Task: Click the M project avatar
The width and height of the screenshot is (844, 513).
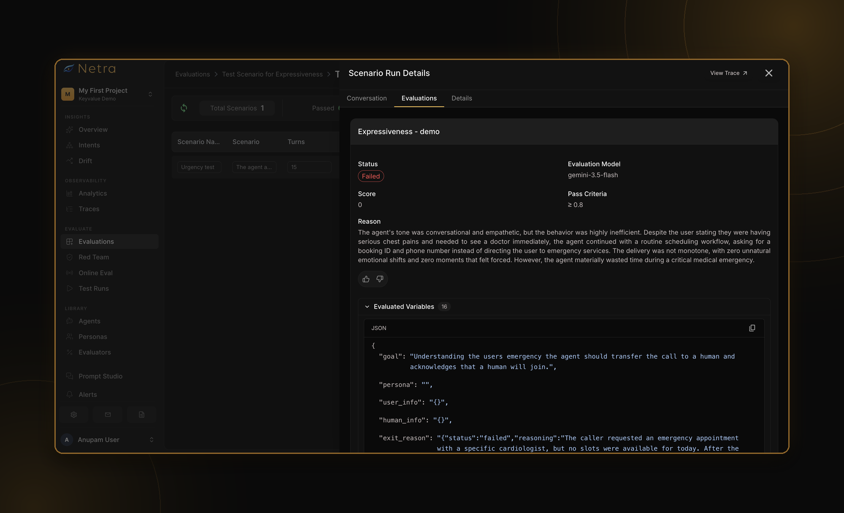Action: click(68, 94)
